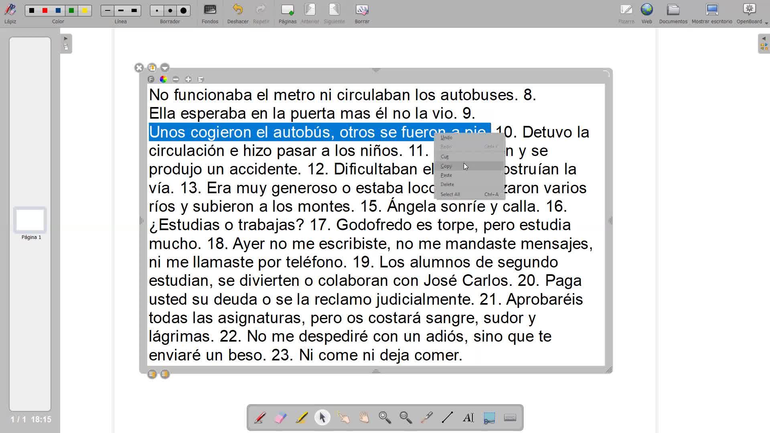Select the thickest line width

pyautogui.click(x=134, y=10)
